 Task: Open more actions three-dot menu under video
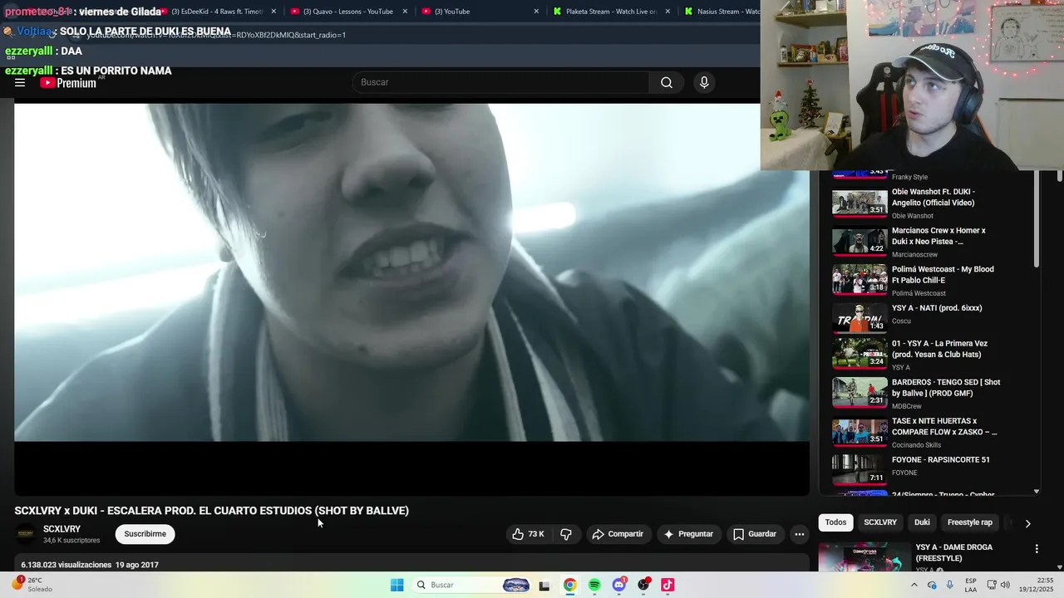(799, 534)
